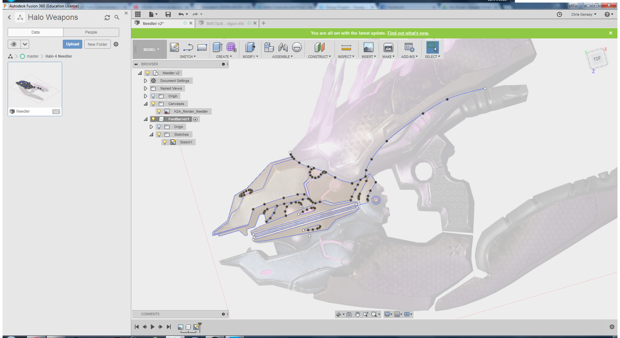Open the Chris Gensey account dropdown
The image size is (620, 338).
click(x=583, y=14)
